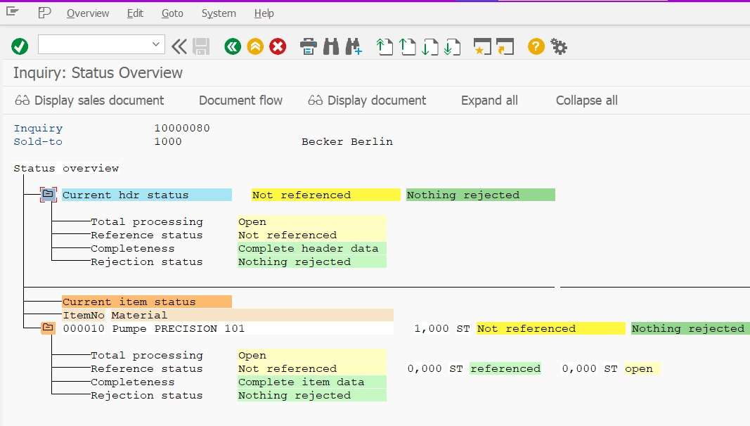Open the command field dropdown arrow
Image resolution: width=750 pixels, height=426 pixels.
click(157, 45)
